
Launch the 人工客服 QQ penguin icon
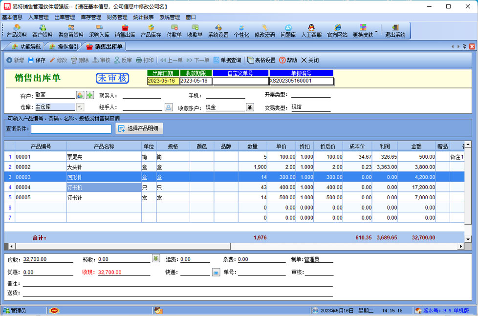tap(311, 31)
